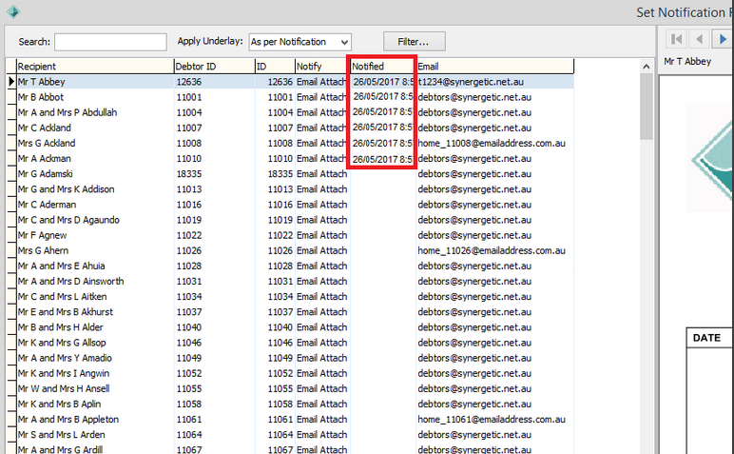The width and height of the screenshot is (734, 454).
Task: Click the first record navigation button
Action: click(x=676, y=39)
